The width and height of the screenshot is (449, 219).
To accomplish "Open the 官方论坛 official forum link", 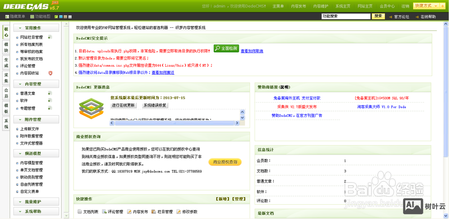I will pos(401,17).
